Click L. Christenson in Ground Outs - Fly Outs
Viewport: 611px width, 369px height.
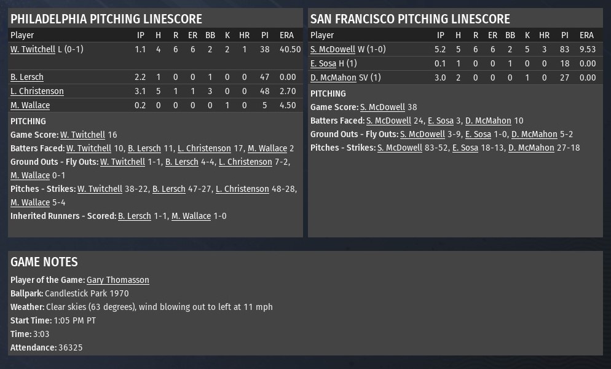[245, 162]
